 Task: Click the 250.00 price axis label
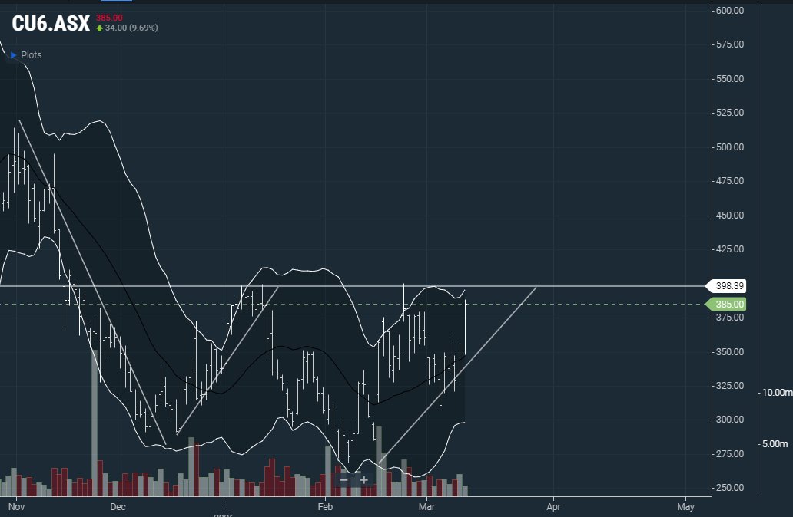730,488
